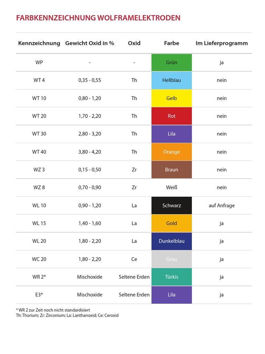Click the black Schwarz color cell
The height and width of the screenshot is (354, 265).
(x=171, y=205)
